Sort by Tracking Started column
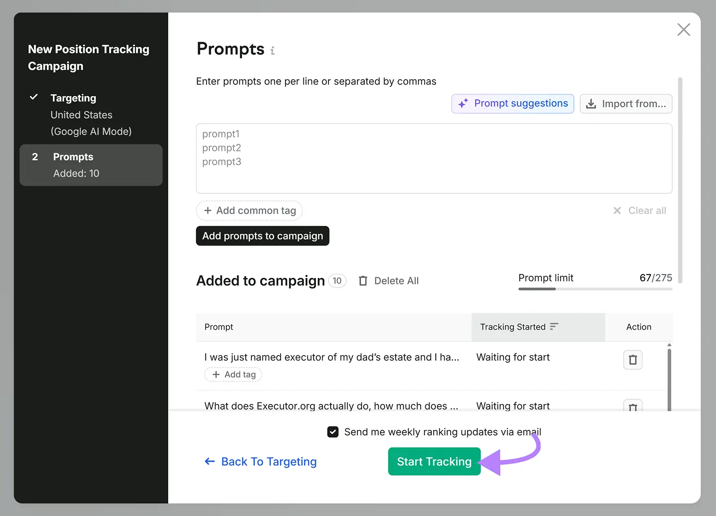This screenshot has width=716, height=516. [538, 327]
